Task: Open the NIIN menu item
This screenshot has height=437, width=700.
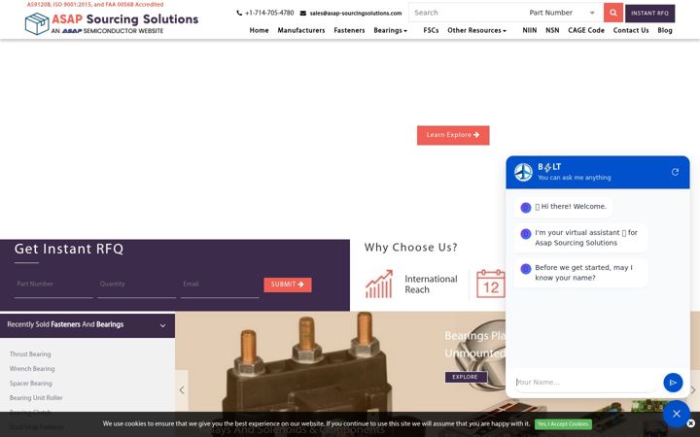Action: (530, 30)
